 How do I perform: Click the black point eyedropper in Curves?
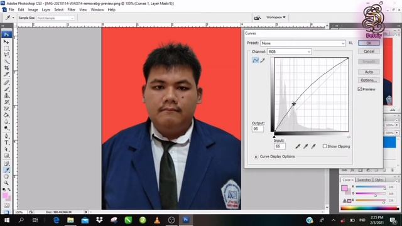[298, 146]
